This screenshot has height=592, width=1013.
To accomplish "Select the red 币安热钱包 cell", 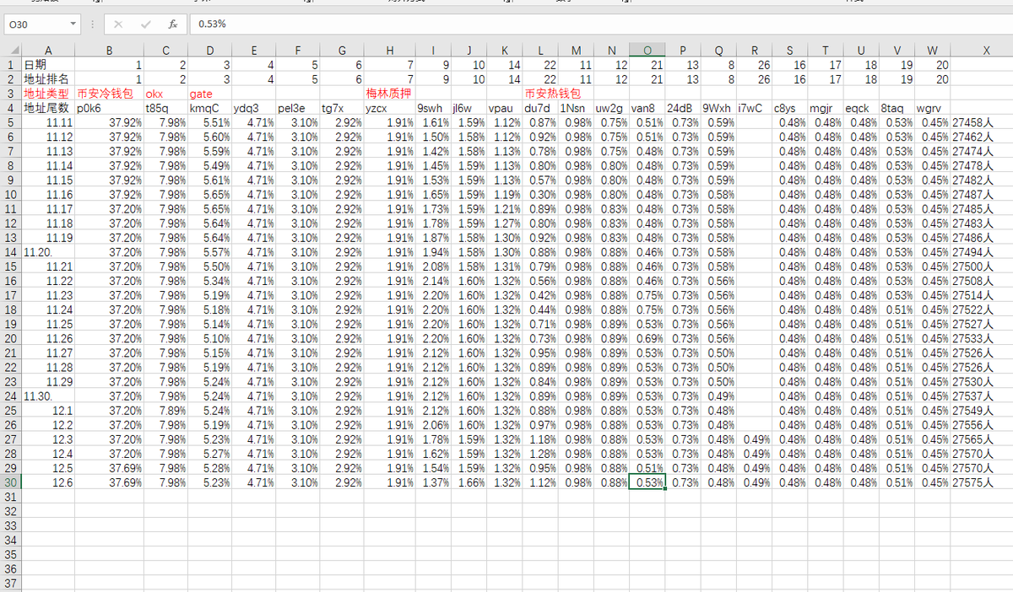I will click(x=553, y=93).
